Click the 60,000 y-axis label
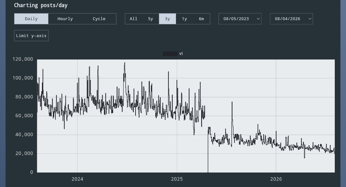Image resolution: width=346 pixels, height=187 pixels. pyautogui.click(x=24, y=116)
